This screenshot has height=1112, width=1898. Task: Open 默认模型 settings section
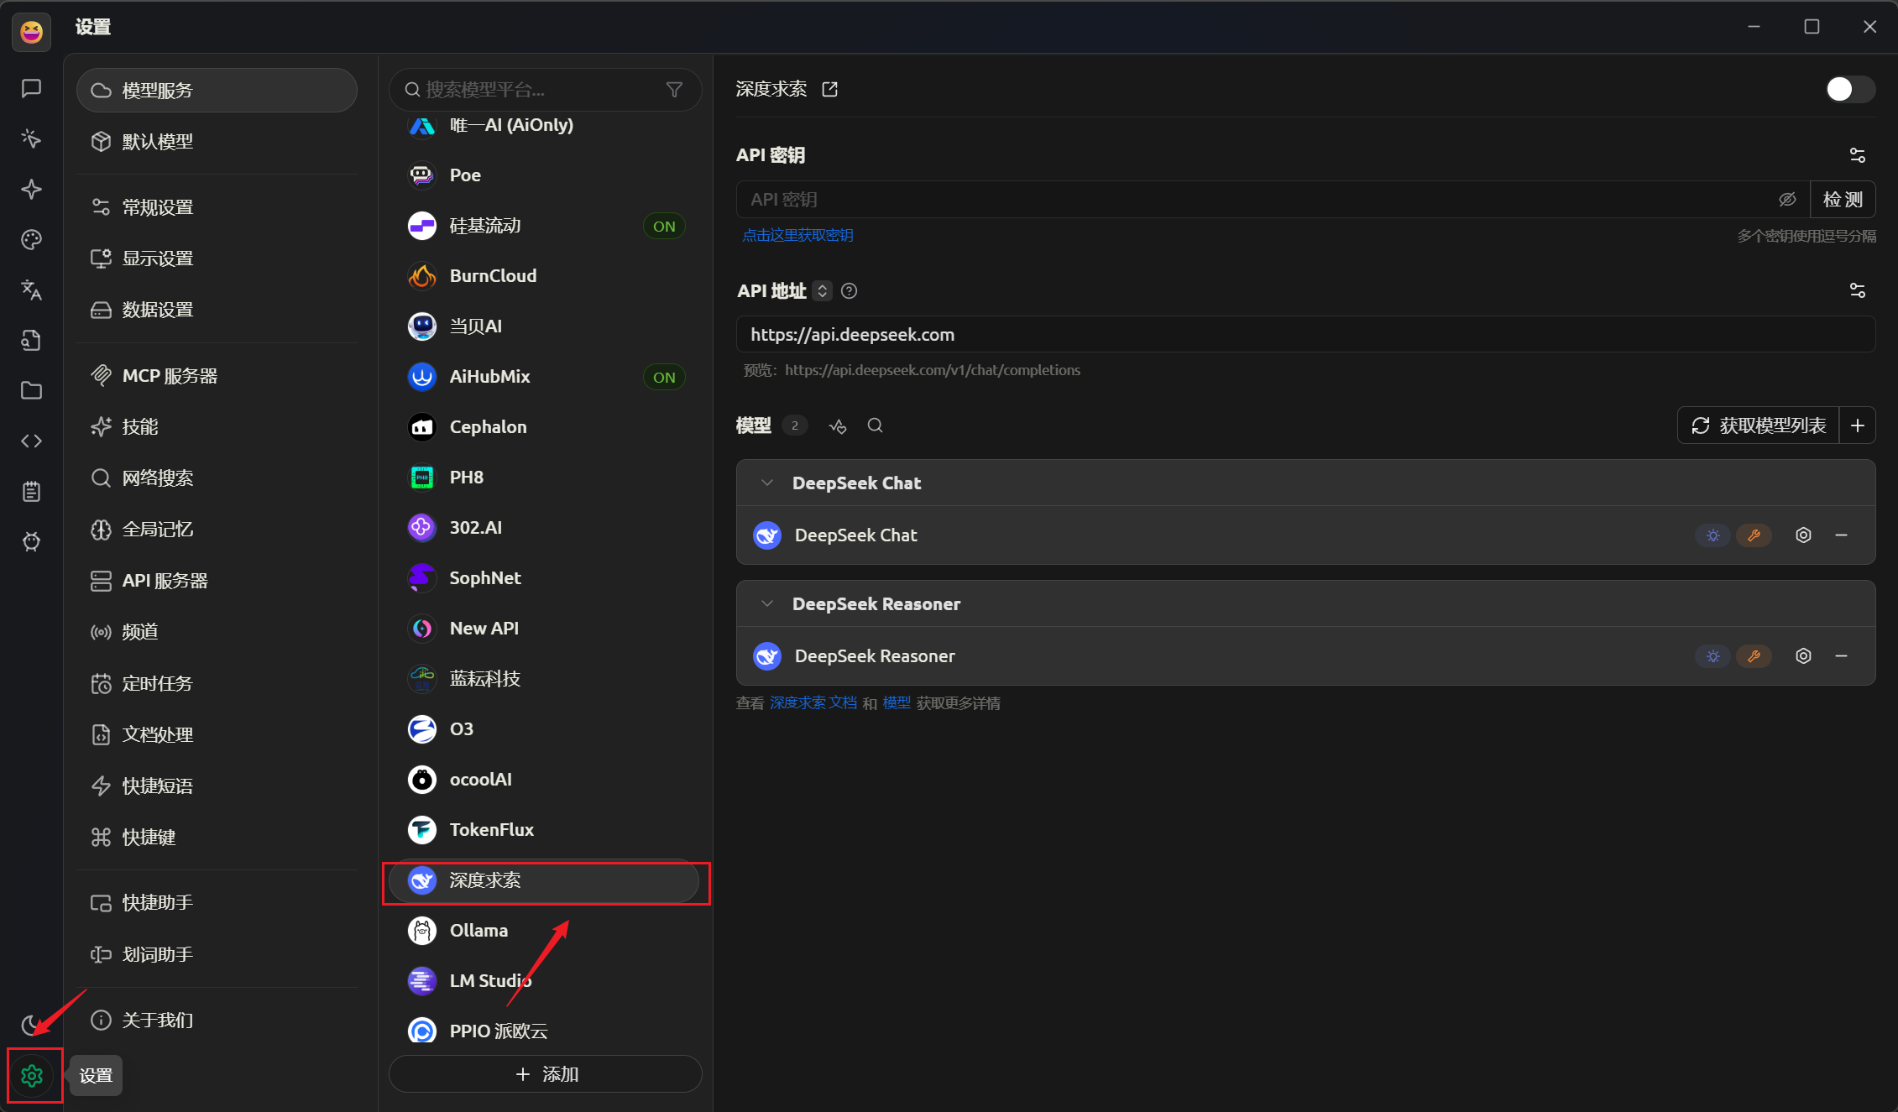pos(217,141)
